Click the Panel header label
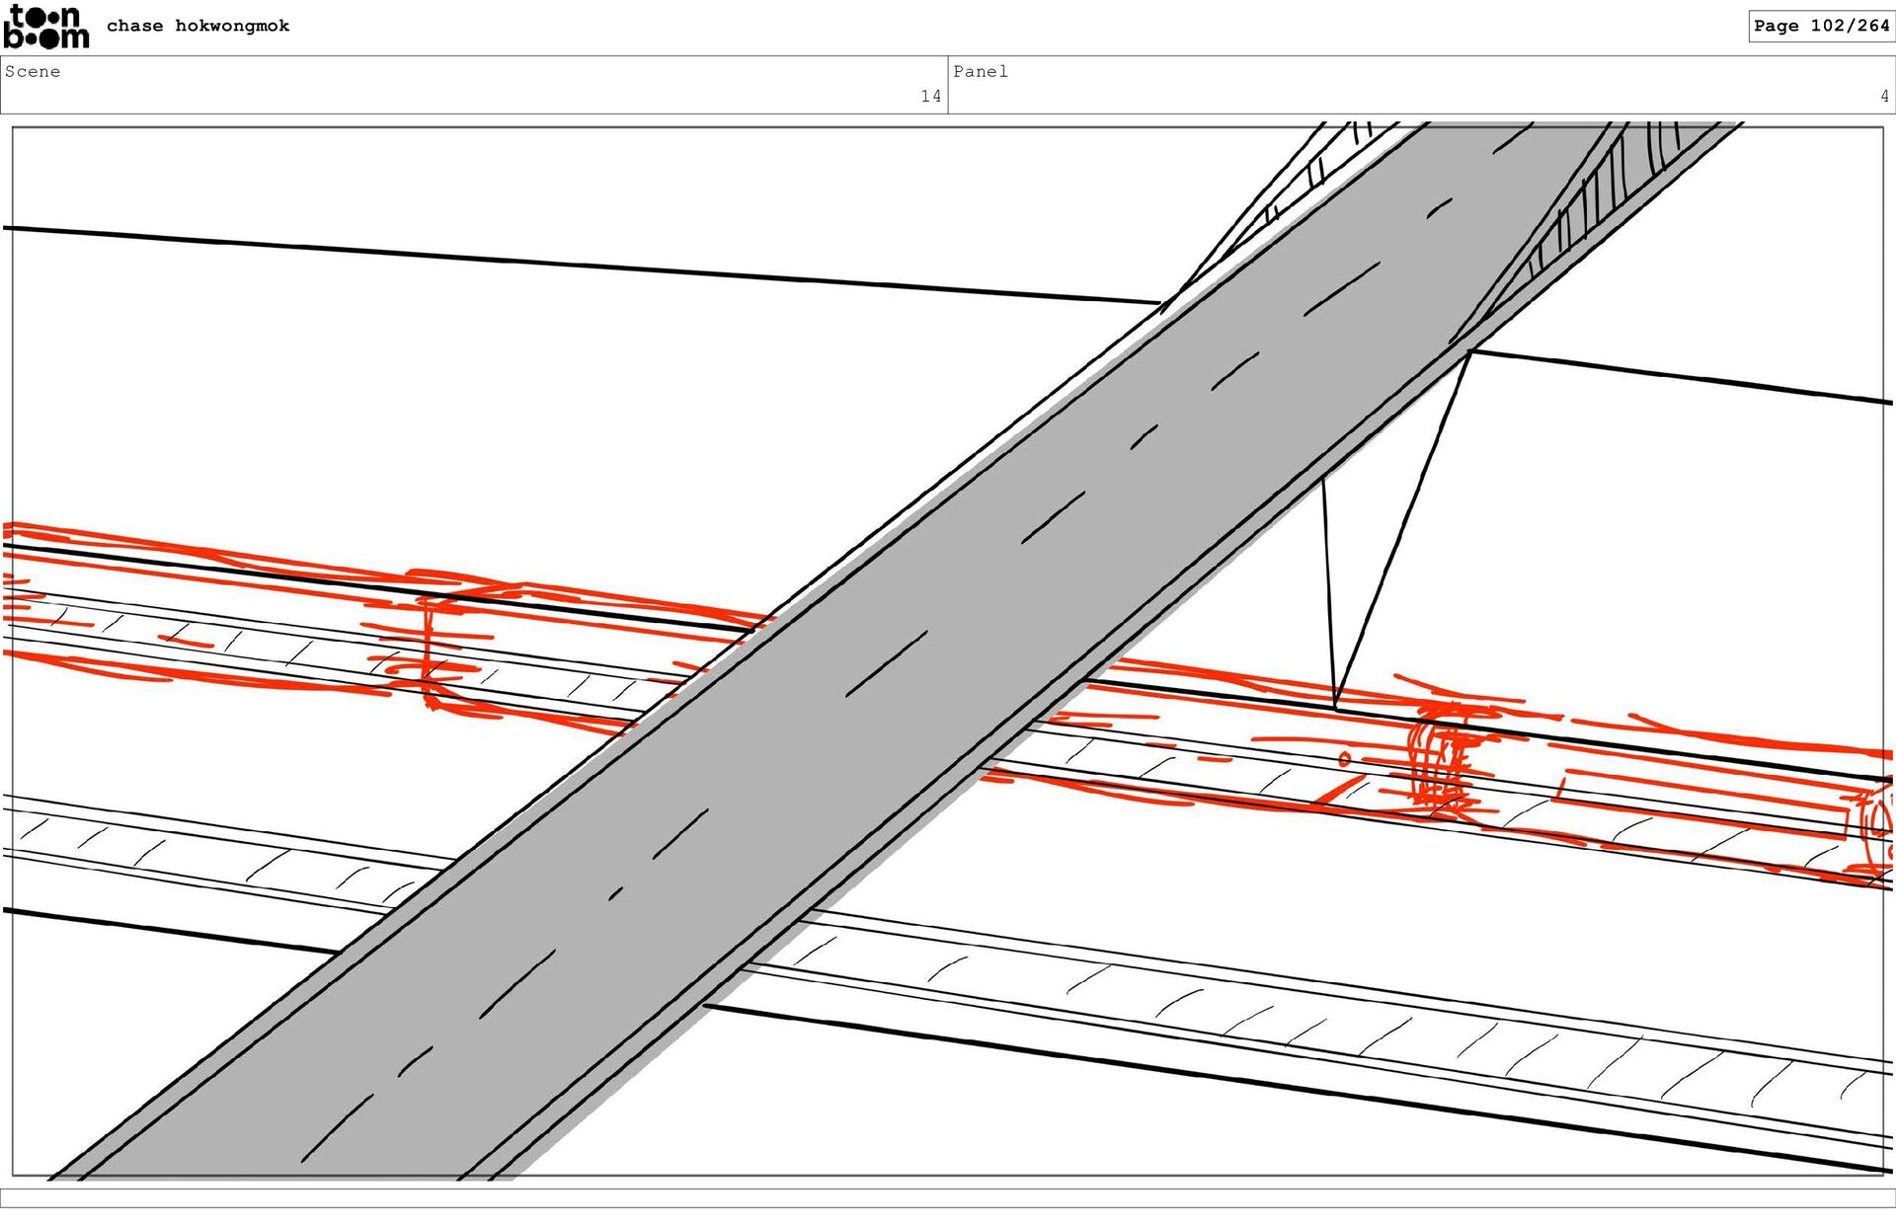1896x1226 pixels. click(980, 71)
